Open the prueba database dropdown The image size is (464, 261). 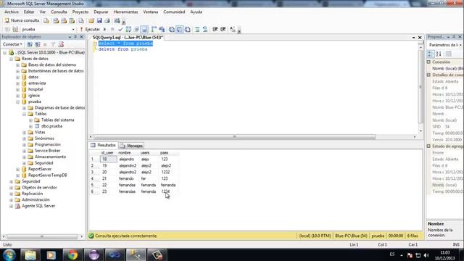pos(73,29)
